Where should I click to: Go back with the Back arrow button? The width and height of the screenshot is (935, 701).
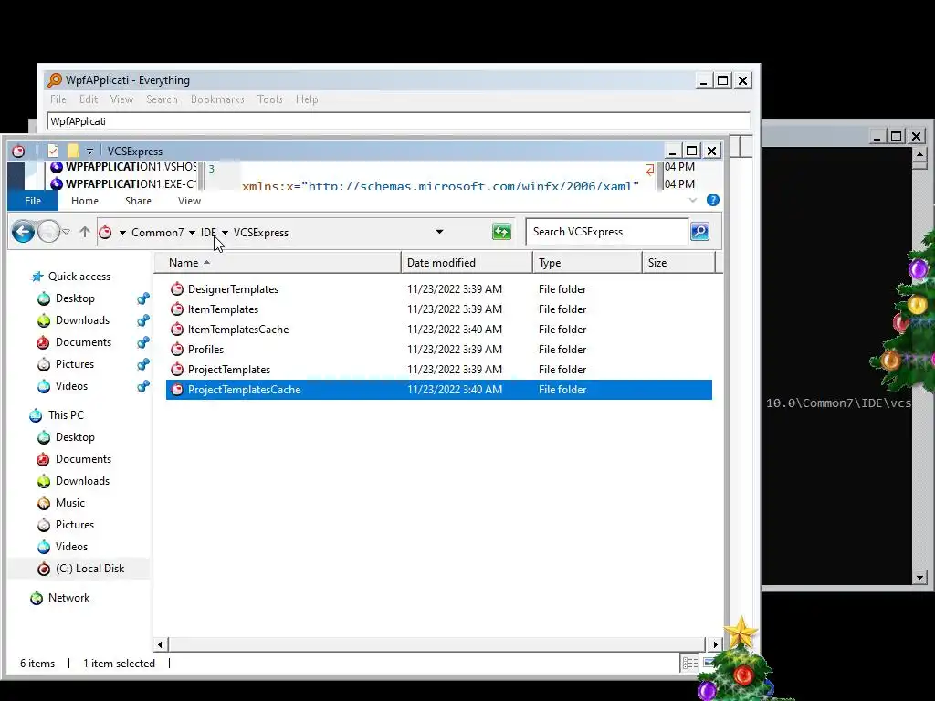(23, 232)
